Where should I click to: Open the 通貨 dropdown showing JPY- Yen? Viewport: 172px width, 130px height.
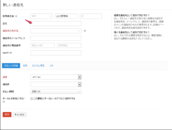(56, 77)
